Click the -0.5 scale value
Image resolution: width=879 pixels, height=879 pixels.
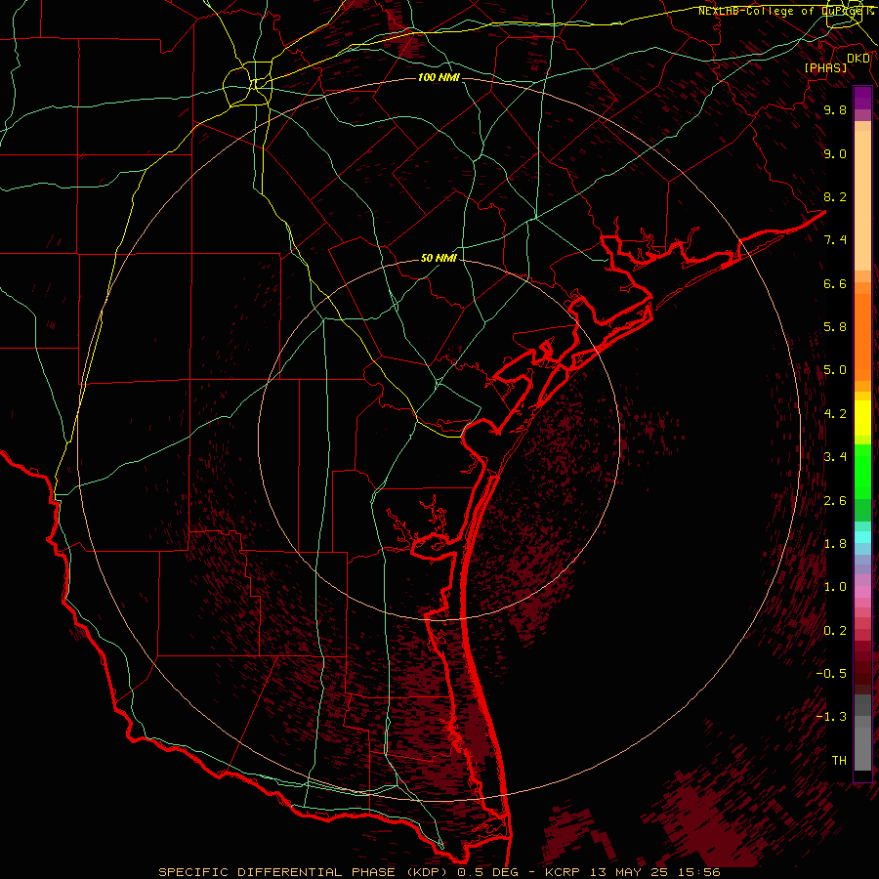[x=831, y=674]
